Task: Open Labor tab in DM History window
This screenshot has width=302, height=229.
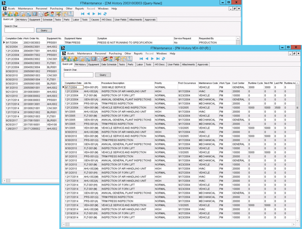Action: [76, 20]
